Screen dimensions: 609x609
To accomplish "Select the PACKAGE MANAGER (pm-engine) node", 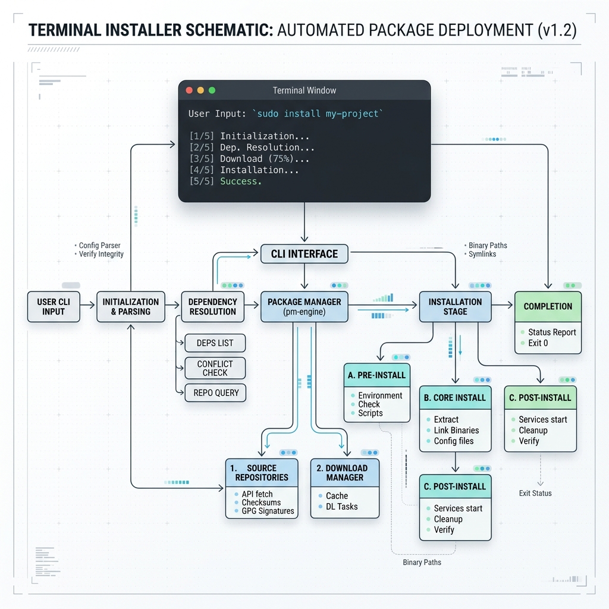I will point(304,306).
